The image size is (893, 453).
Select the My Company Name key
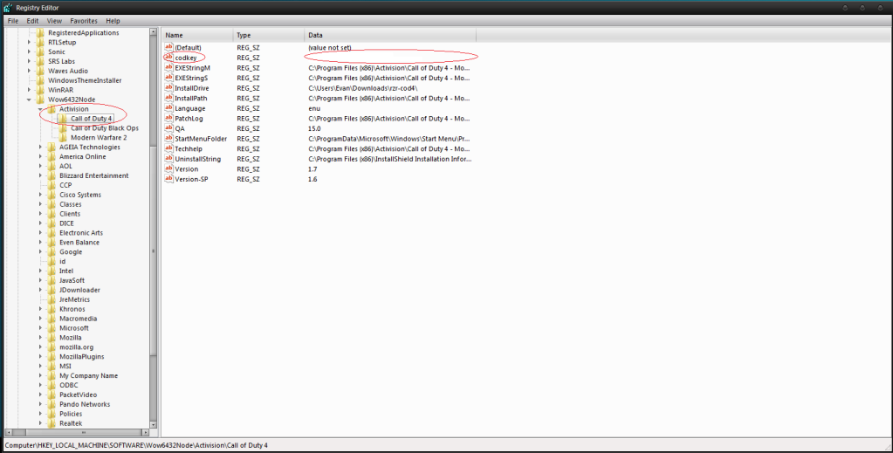coord(89,375)
